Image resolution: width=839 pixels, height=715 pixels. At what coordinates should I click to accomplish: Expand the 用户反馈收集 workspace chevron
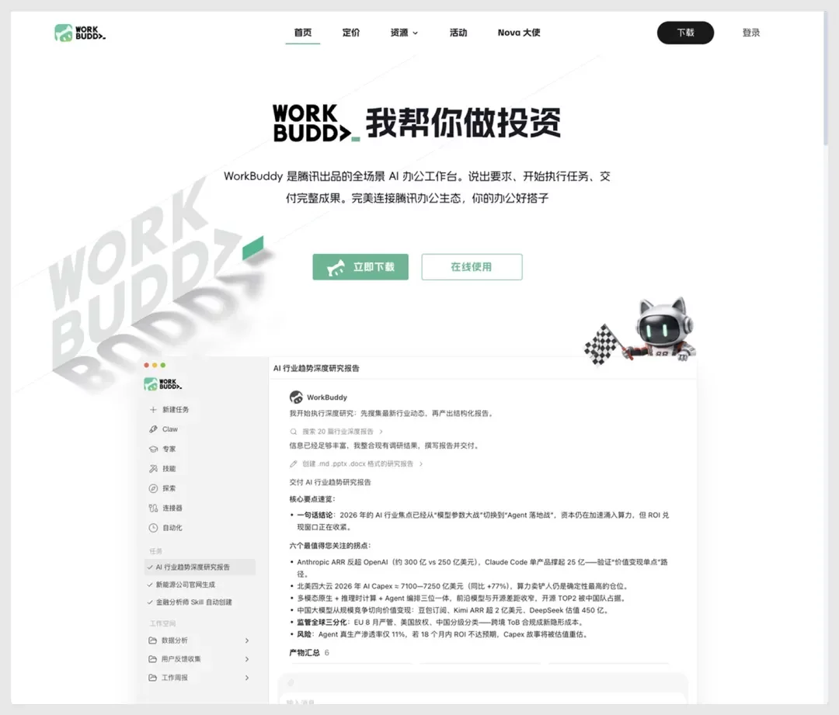(247, 659)
